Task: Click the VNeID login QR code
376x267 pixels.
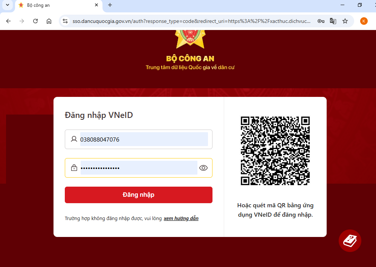Action: click(275, 151)
